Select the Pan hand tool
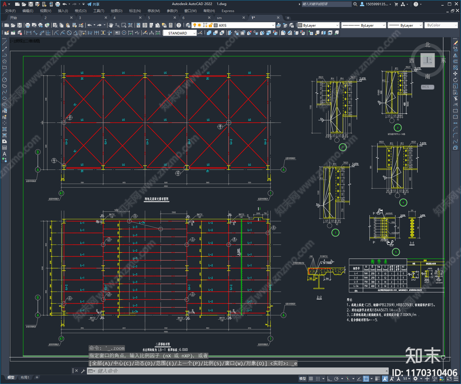The image size is (461, 384). 111,25
